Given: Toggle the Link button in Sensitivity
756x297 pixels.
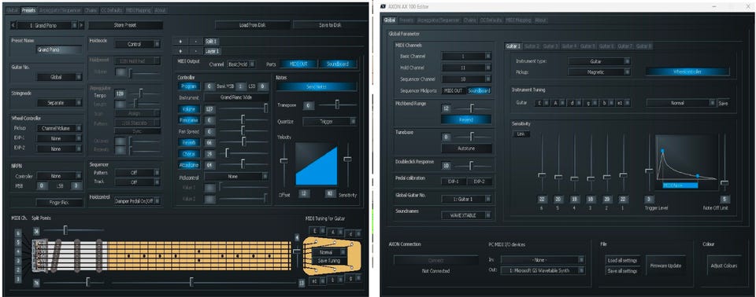Looking at the screenshot, I should (521, 134).
